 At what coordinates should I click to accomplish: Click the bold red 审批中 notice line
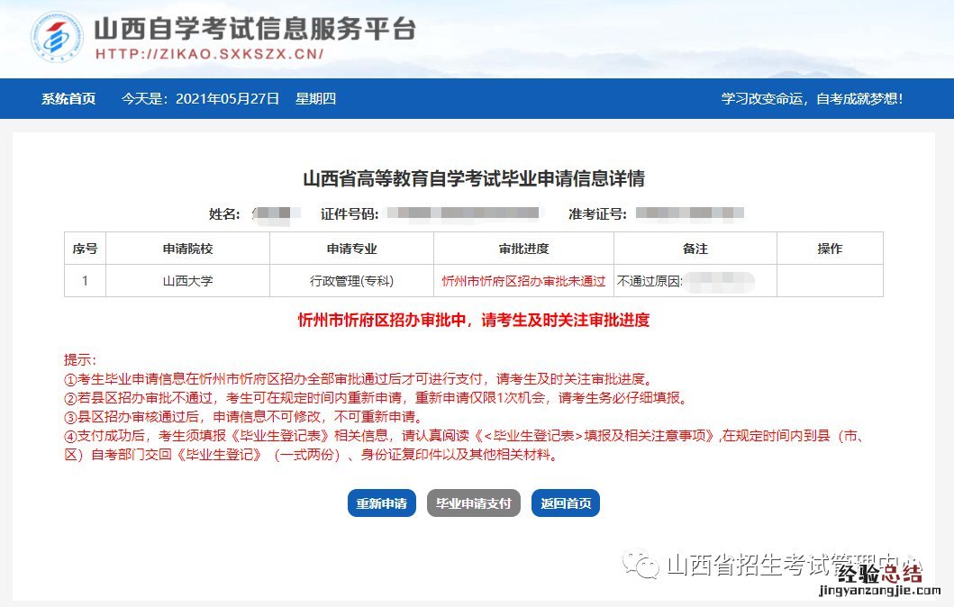pos(473,320)
